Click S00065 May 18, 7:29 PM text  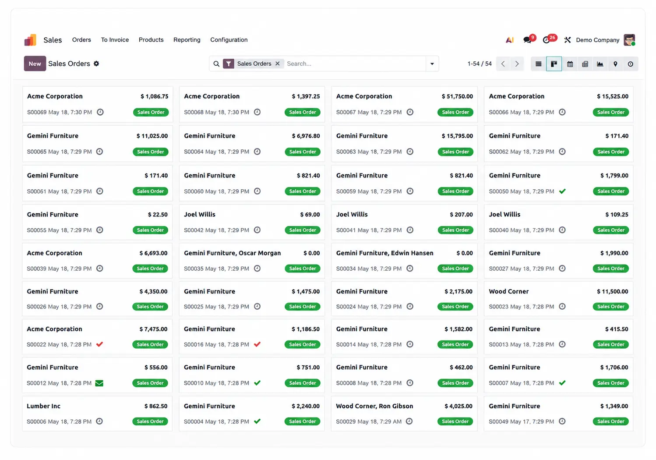click(x=60, y=152)
